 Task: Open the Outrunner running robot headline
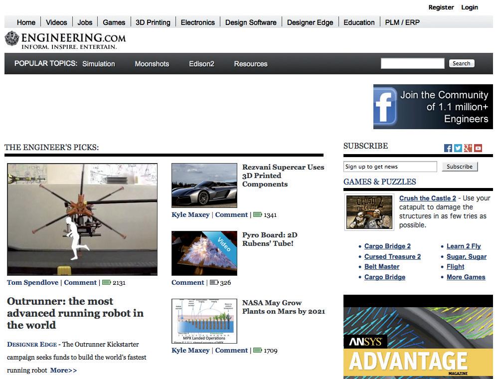pos(75,313)
